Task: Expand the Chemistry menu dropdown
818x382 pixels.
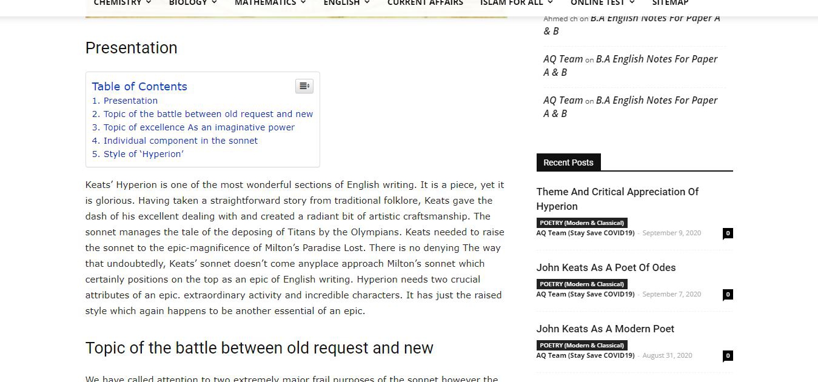Action: 122,3
